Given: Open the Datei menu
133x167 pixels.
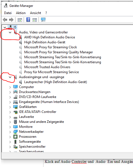Looking at the screenshot, I should click(x=8, y=13).
